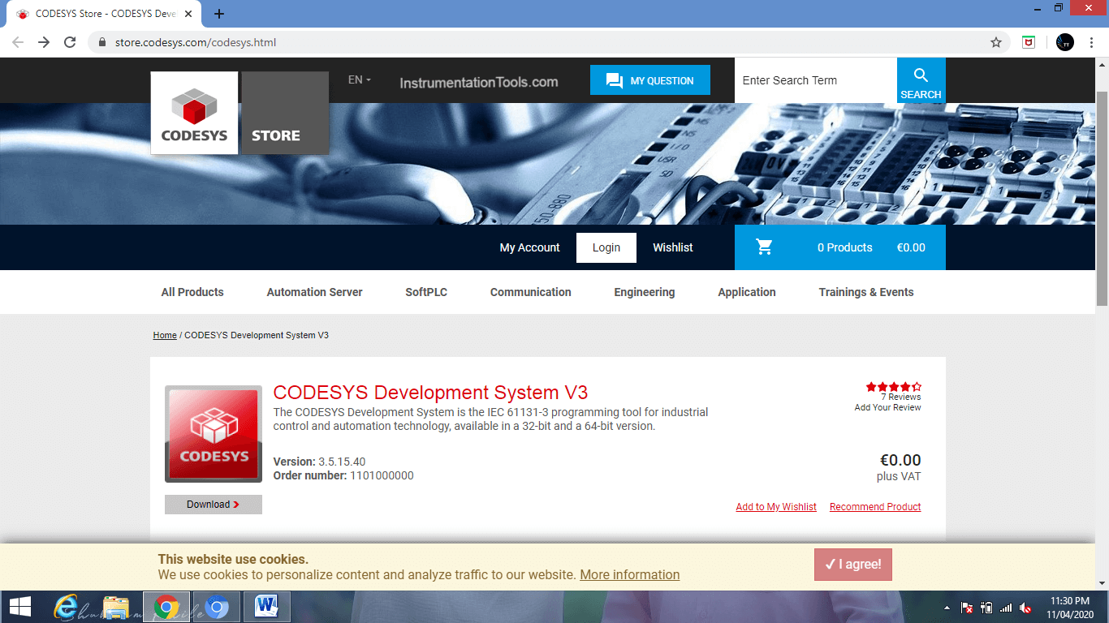Click the STORE logo tile
1109x623 pixels.
click(285, 113)
